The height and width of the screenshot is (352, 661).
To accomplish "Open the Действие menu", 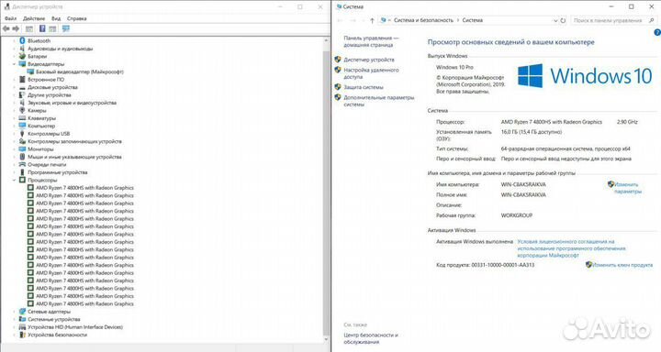I will [x=34, y=18].
